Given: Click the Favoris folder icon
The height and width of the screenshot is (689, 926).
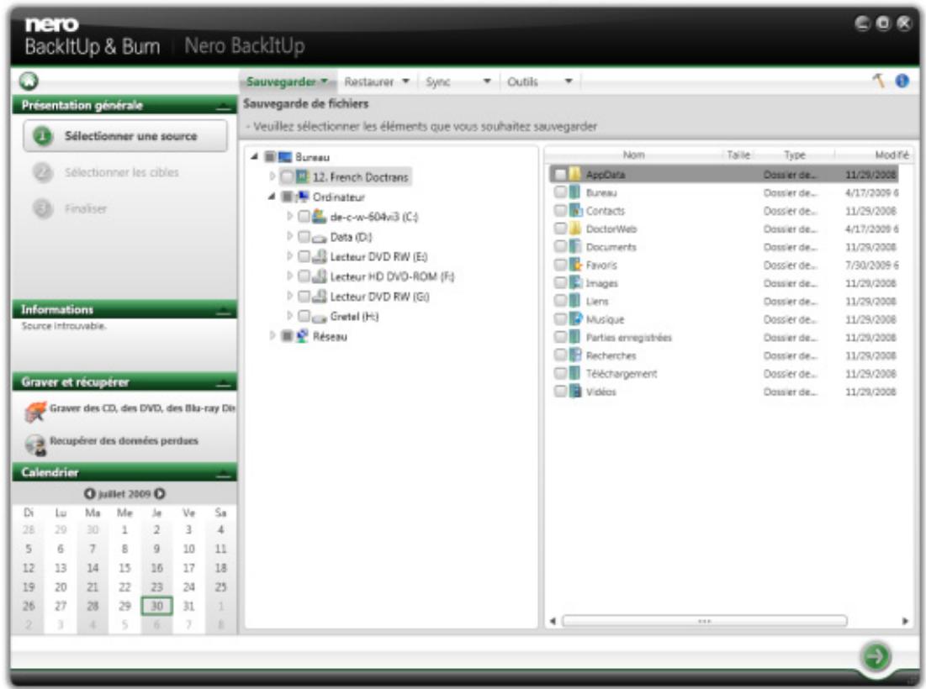Looking at the screenshot, I should tap(576, 265).
